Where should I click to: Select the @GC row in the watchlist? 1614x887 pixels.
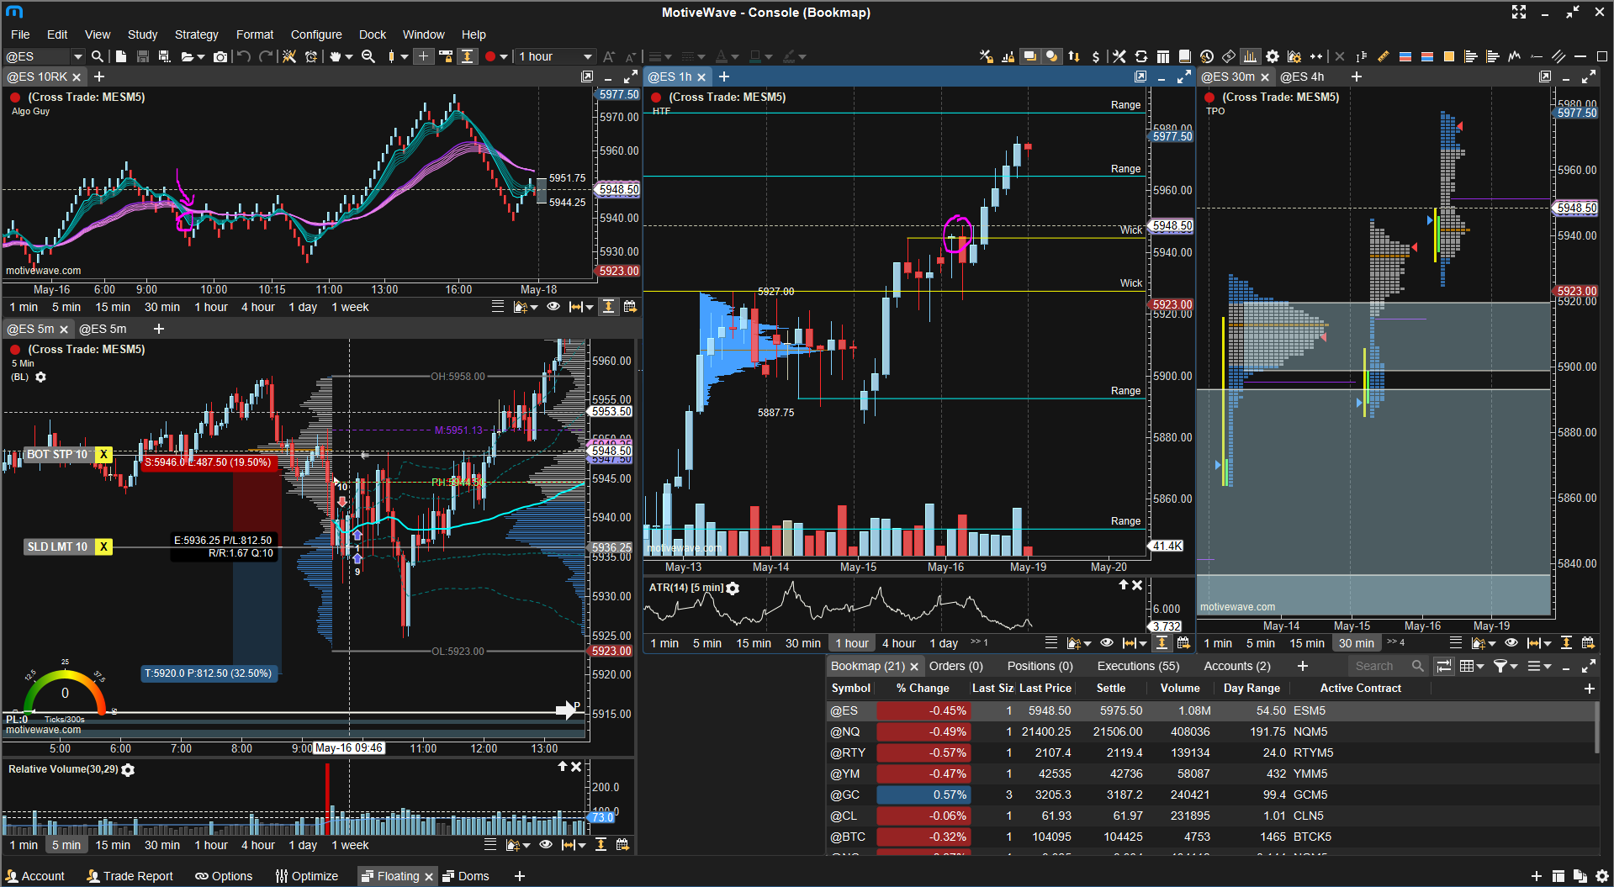pyautogui.click(x=1211, y=795)
